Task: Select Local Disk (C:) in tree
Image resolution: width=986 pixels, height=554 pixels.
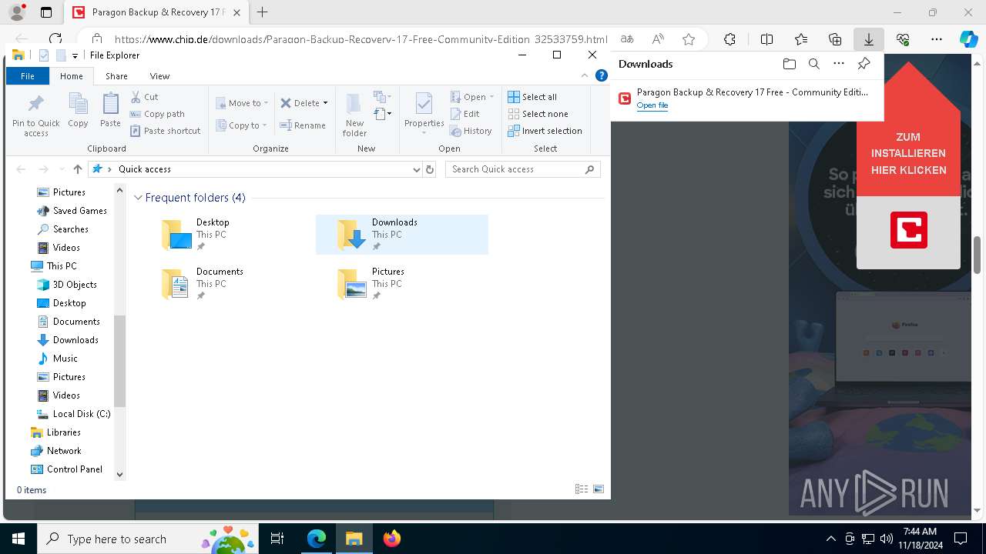Action: point(73,414)
